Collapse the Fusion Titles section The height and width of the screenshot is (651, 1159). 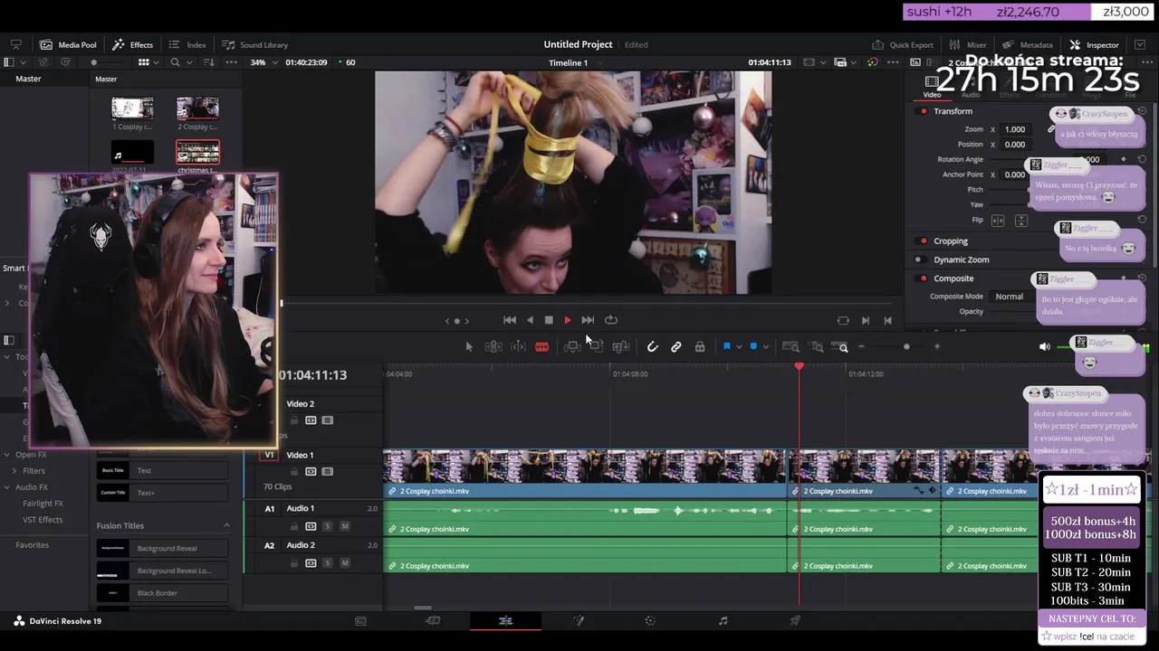click(x=226, y=525)
